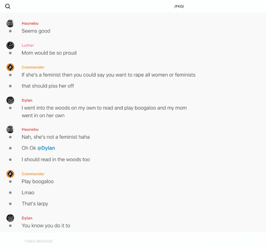Click the Commander username above "Play boogaloo"

coord(33,174)
